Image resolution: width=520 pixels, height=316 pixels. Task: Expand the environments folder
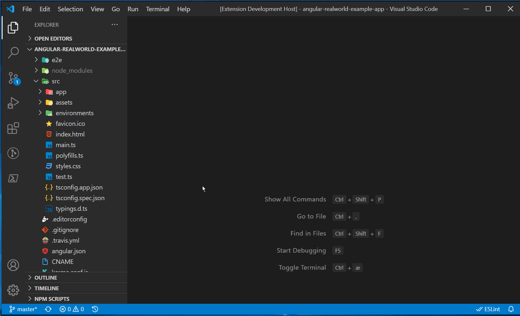[x=76, y=113]
